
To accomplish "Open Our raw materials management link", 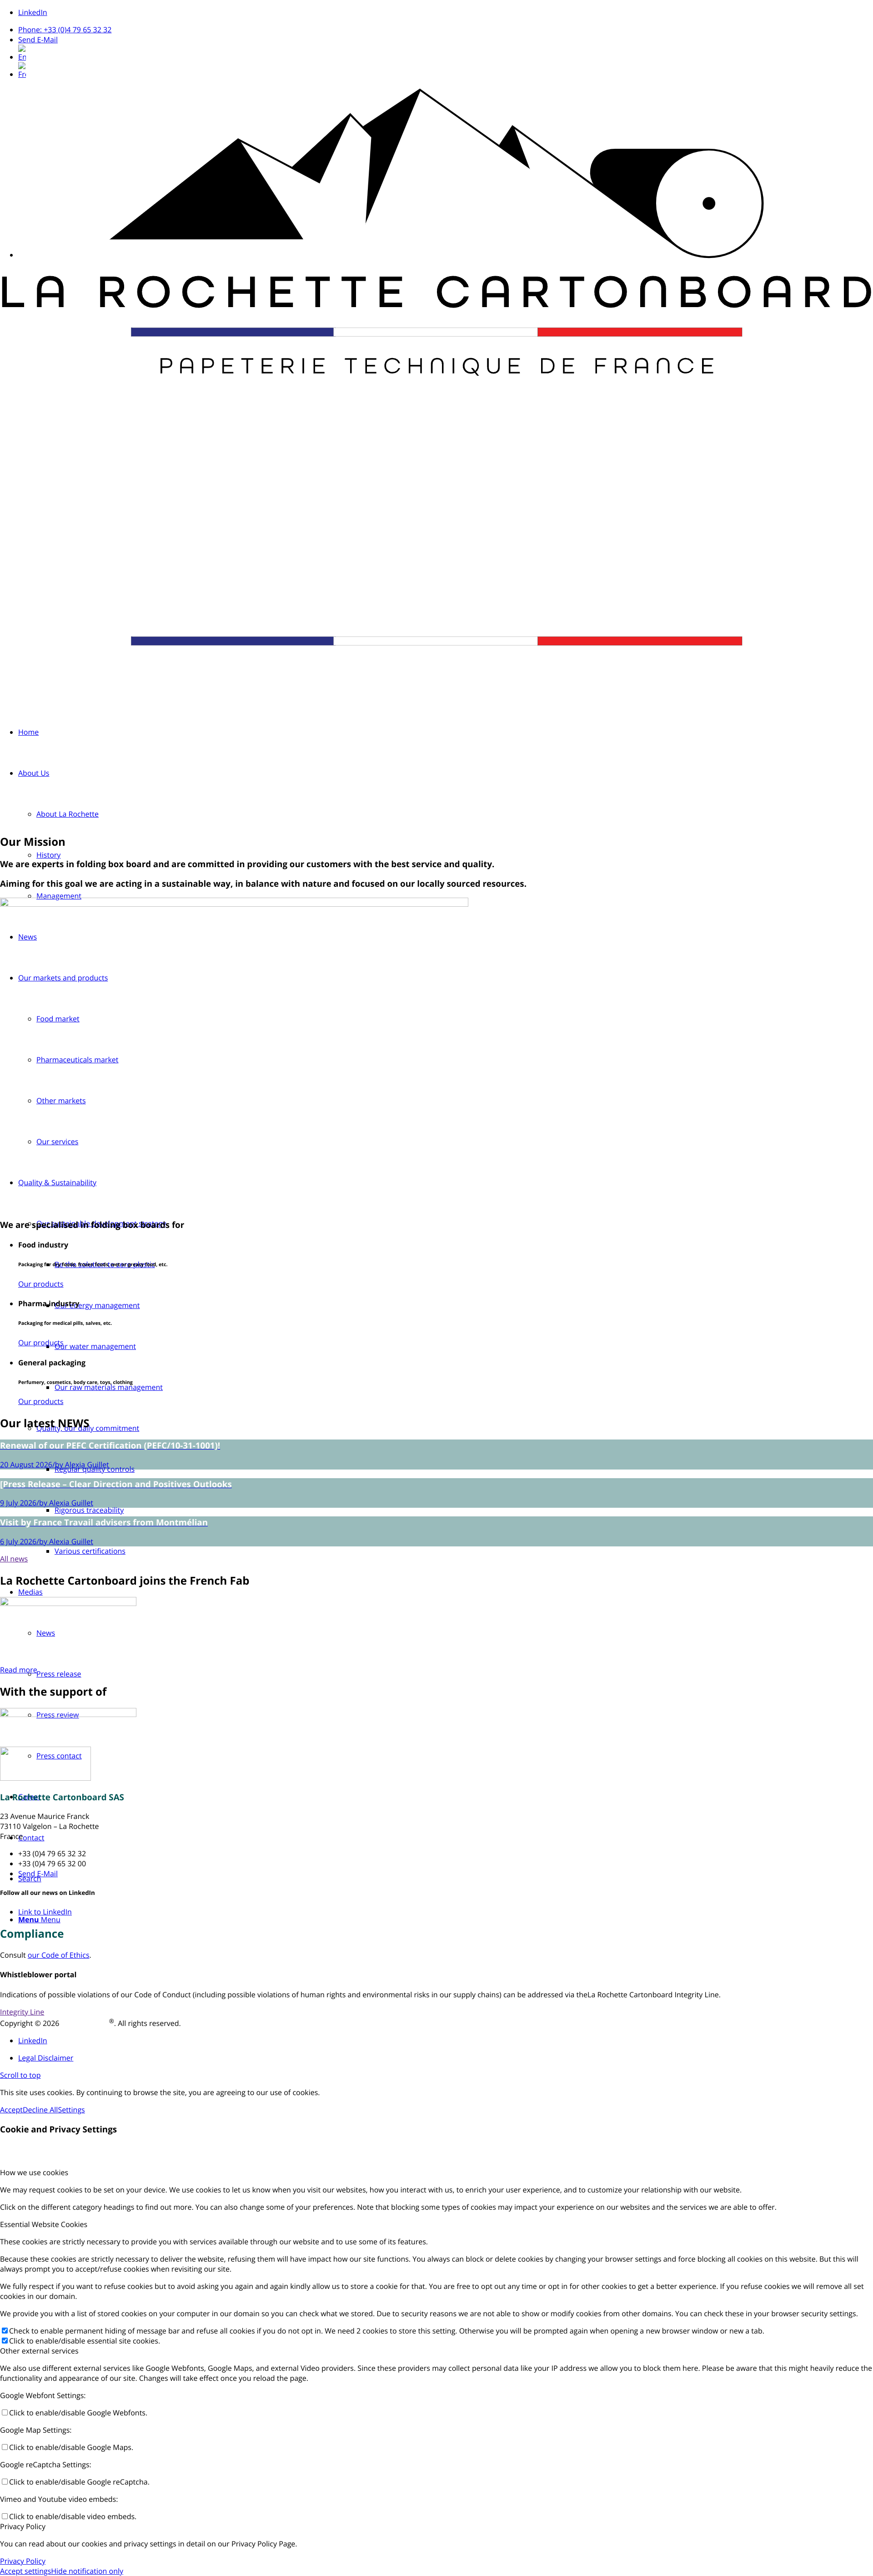I will point(108,1387).
